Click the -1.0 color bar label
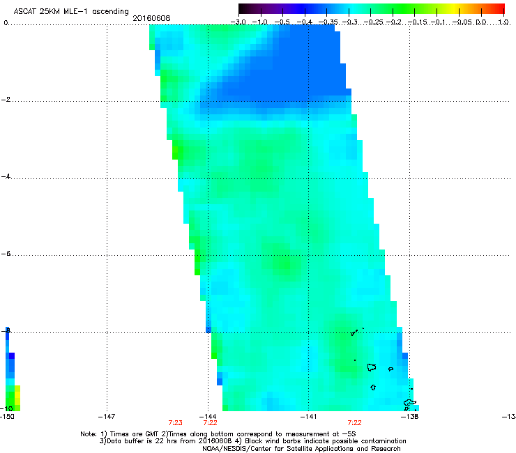The image size is (516, 453). pos(260,22)
